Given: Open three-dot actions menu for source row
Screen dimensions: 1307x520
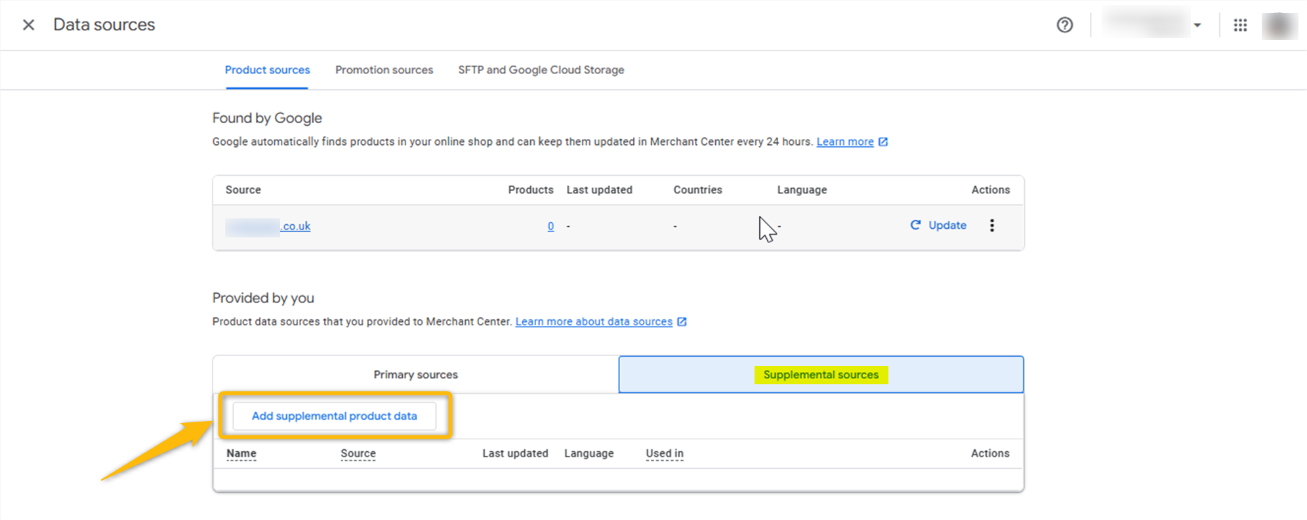Looking at the screenshot, I should tap(991, 226).
